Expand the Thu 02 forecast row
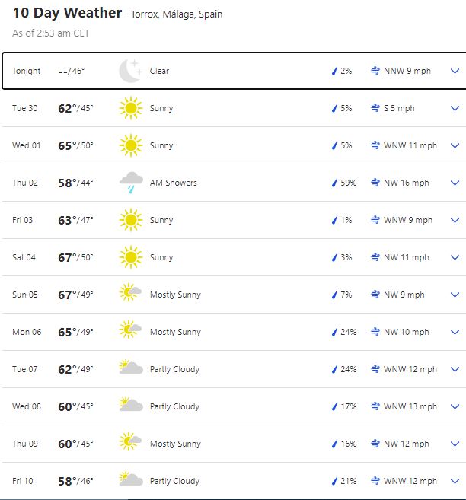The image size is (466, 500). 455,183
